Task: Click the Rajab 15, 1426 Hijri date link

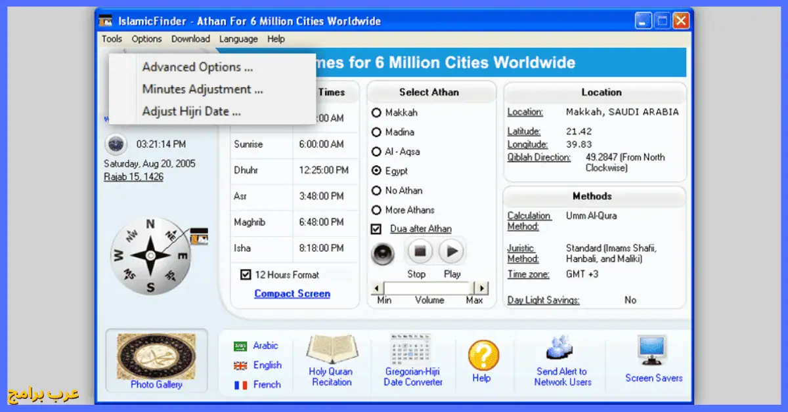Action: click(134, 176)
